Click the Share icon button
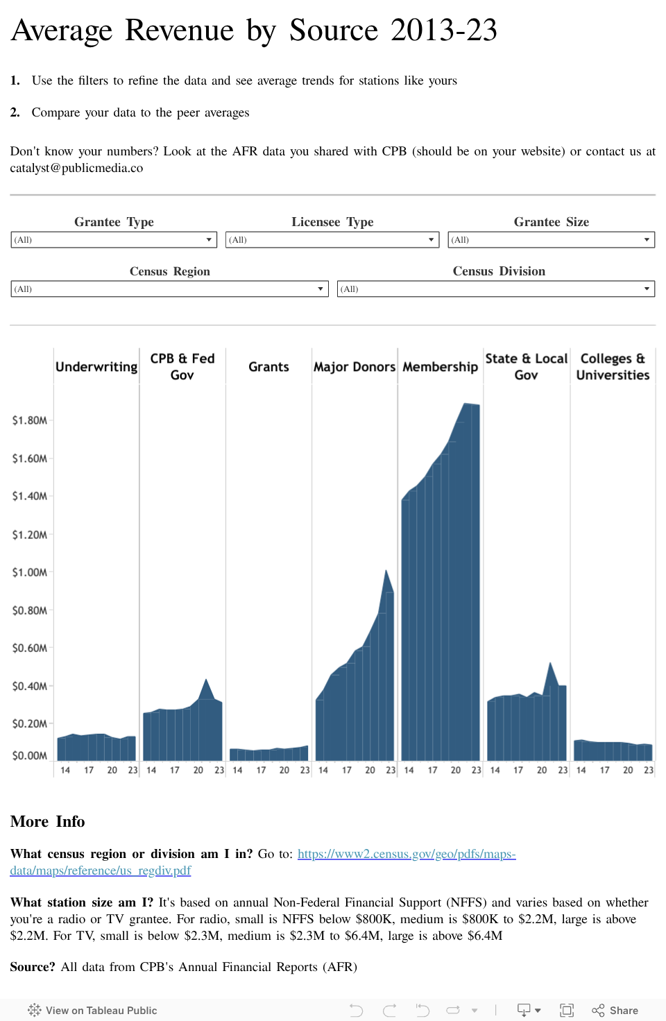Screen dimensions: 666x1021 (615, 1011)
